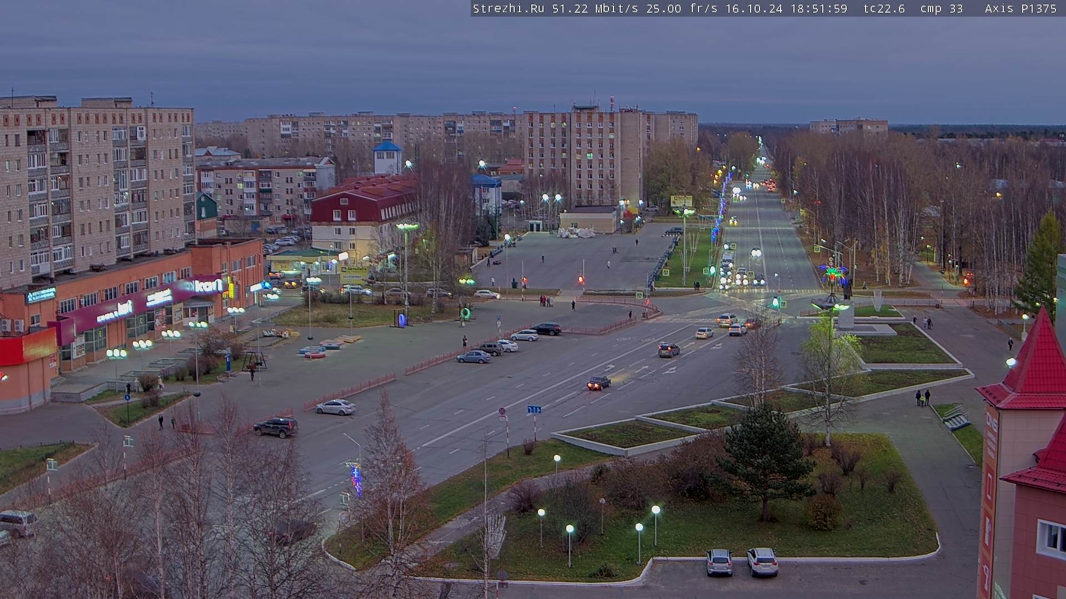Viewport: 1066px width, 599px height.
Task: Select the tc22.6 temperature reading
Action: click(x=884, y=8)
